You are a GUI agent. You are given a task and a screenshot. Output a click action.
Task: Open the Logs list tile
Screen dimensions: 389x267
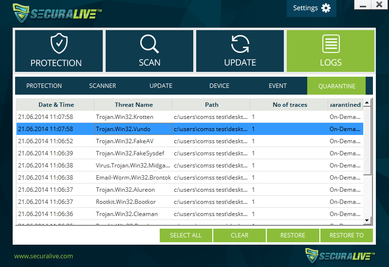tap(331, 51)
